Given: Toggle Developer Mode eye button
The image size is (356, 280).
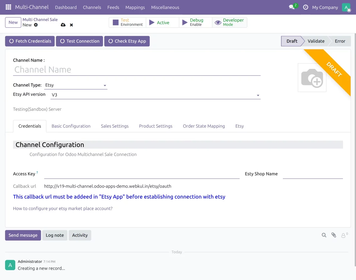Looking at the screenshot, I should tap(229, 22).
